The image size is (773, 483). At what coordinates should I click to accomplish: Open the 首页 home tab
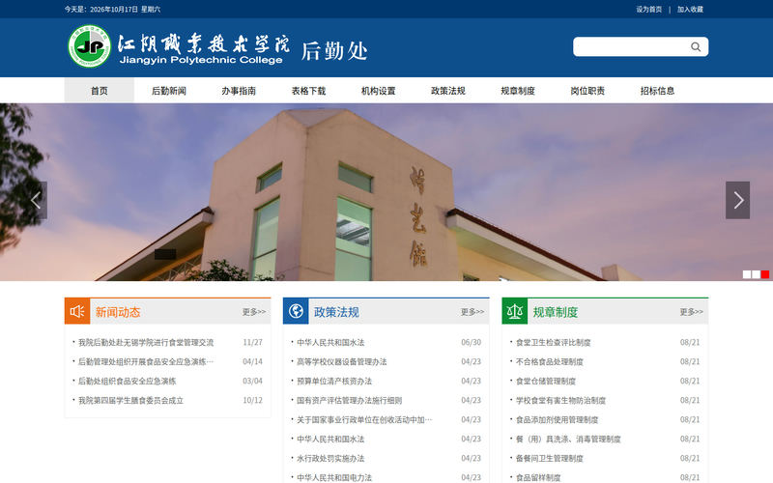pyautogui.click(x=100, y=91)
